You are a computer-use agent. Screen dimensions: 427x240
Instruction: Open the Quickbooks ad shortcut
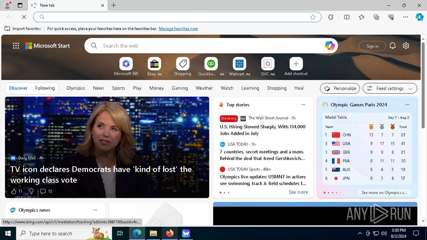(x=211, y=67)
